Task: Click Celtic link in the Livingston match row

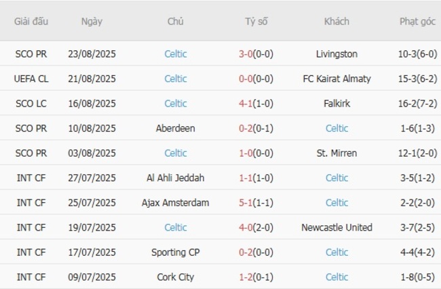Action: coord(176,54)
